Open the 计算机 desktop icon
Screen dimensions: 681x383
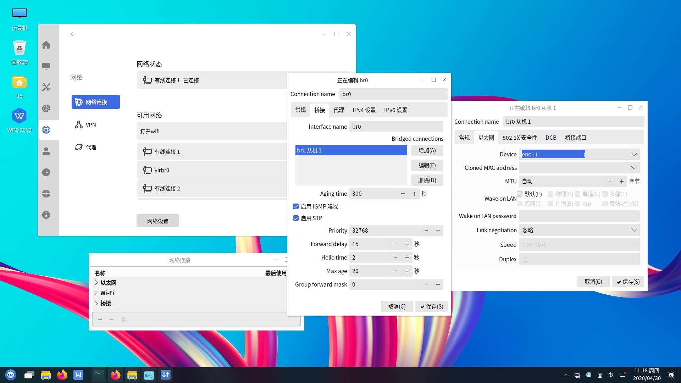point(20,19)
